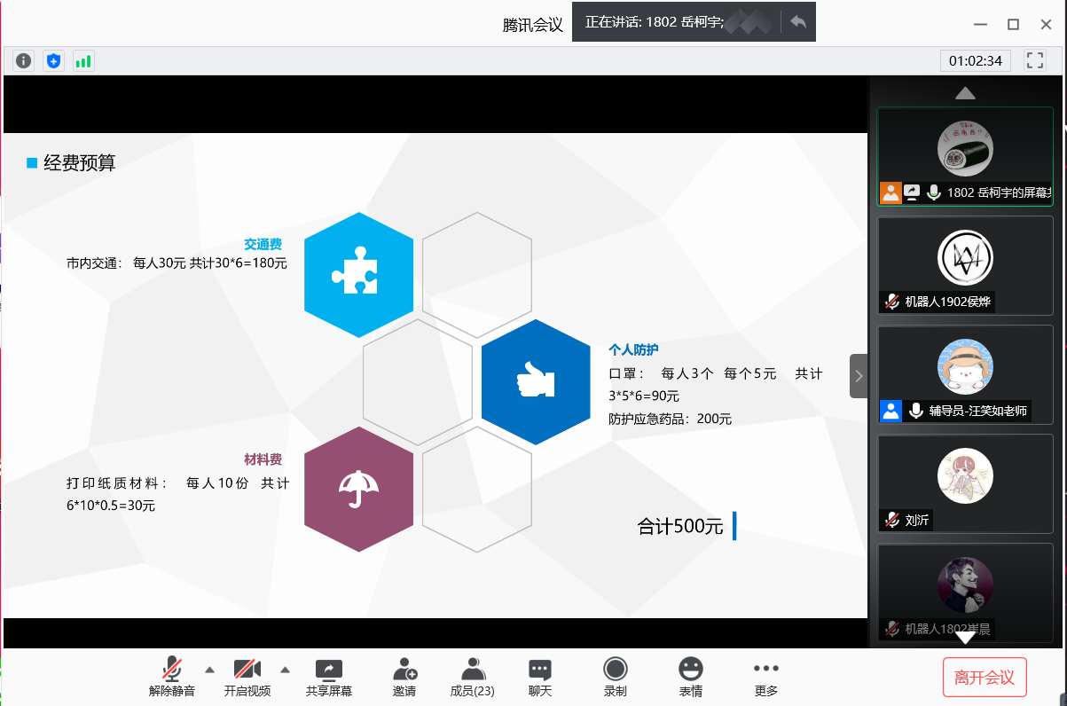Open the Chat (聊天) panel
Viewport: 1067px width, 706px height.
(540, 677)
